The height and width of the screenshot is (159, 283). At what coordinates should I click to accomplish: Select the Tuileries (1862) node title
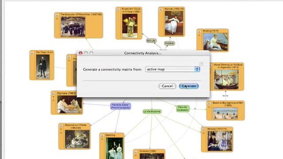coord(147,151)
